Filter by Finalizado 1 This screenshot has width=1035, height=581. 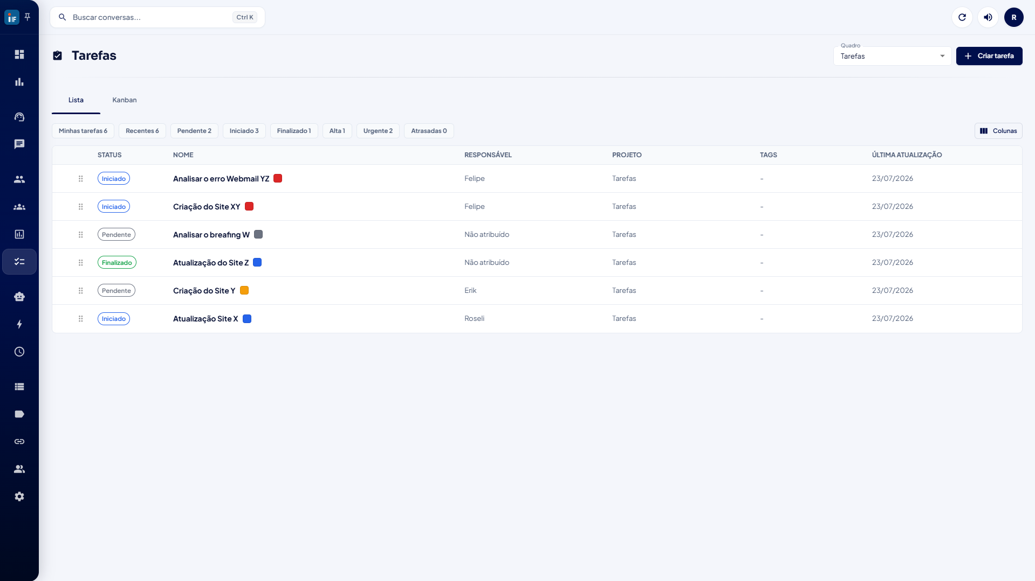tap(294, 131)
